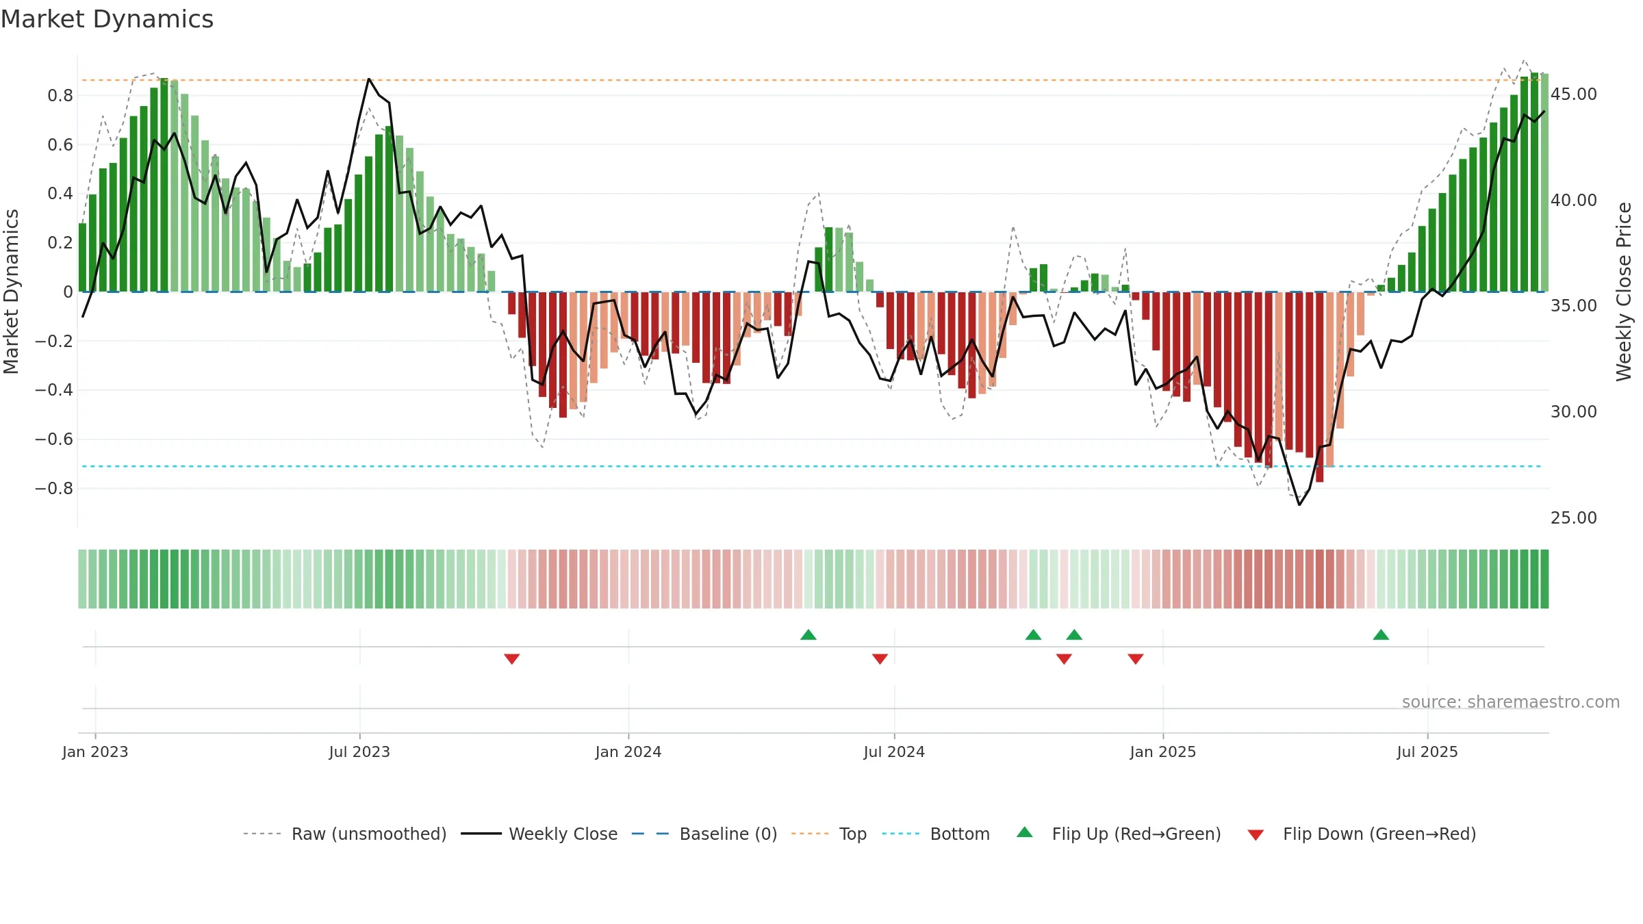This screenshot has height=924, width=1643.
Task: Toggle the Top legend entry
Action: [829, 834]
